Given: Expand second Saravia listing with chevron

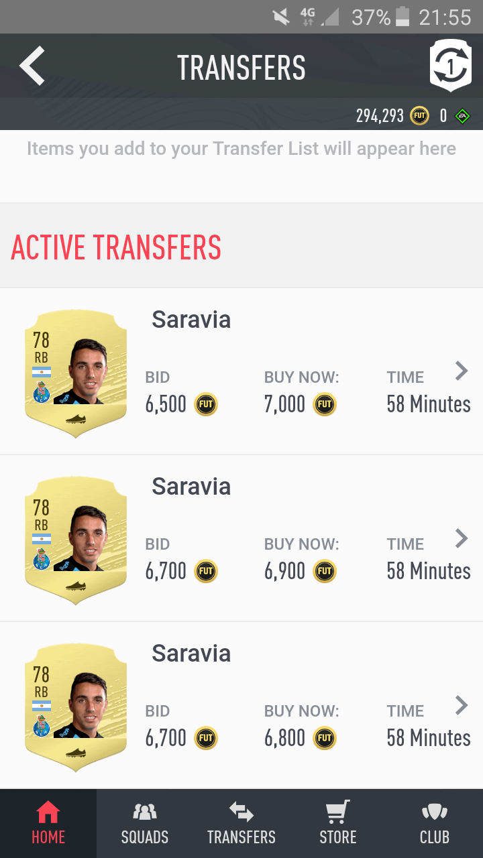Looking at the screenshot, I should (x=462, y=538).
